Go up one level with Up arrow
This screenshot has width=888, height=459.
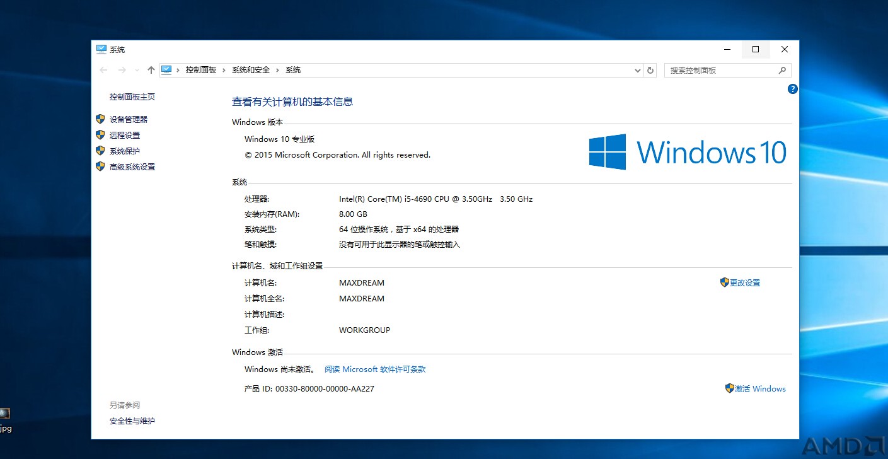(x=151, y=70)
